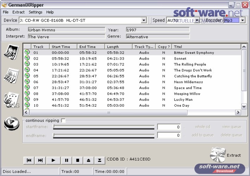250x176 pixels.
Task: Click disc icon for track 08
Action: pos(27,93)
